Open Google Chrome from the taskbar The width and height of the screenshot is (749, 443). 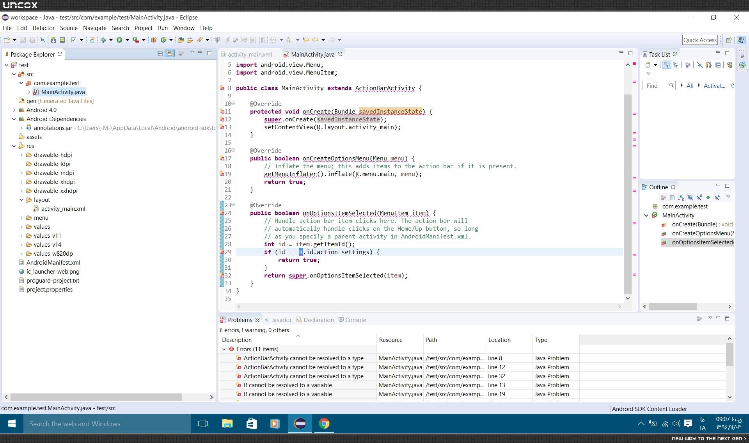(324, 423)
